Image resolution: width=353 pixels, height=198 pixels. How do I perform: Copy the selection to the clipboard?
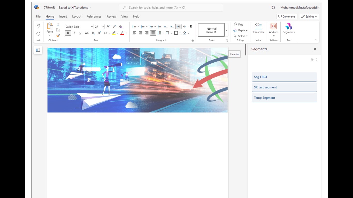tap(58, 30)
